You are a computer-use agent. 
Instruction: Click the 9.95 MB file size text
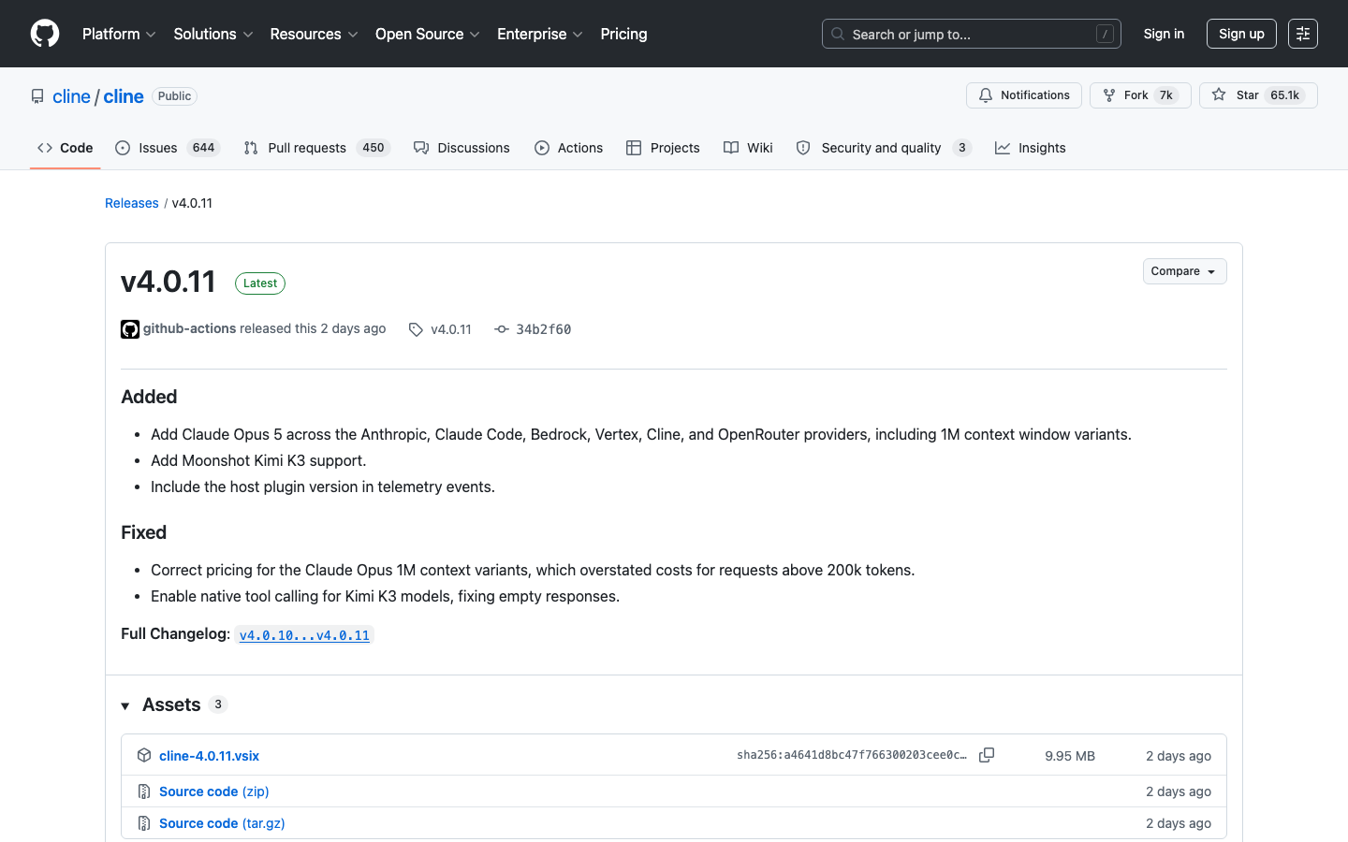[x=1070, y=756]
